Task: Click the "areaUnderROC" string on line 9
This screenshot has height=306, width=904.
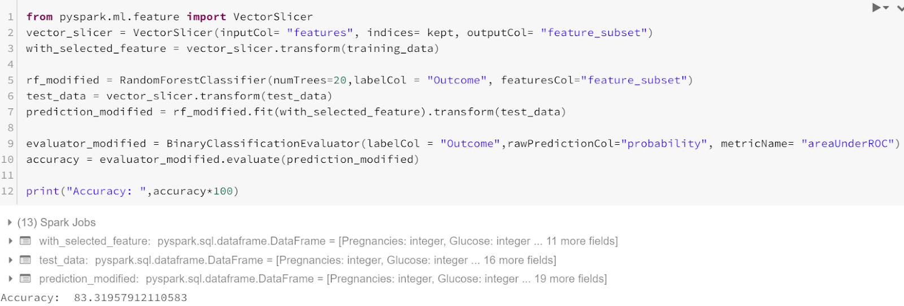Action: 847,144
